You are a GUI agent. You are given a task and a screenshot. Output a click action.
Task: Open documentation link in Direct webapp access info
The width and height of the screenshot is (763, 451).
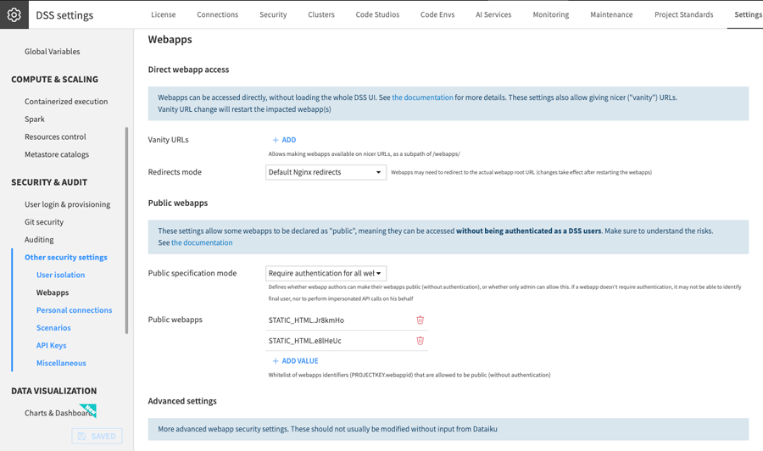[x=422, y=97]
